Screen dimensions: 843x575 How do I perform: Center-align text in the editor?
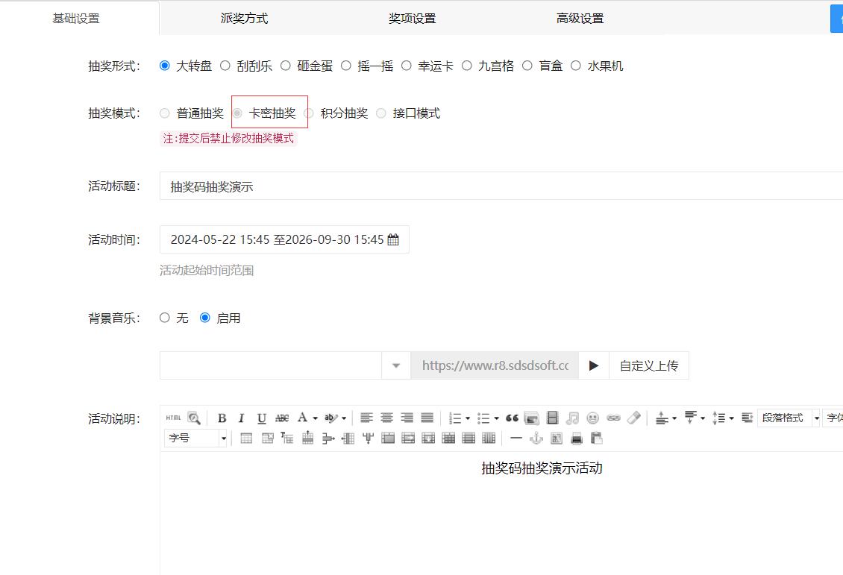tap(386, 418)
